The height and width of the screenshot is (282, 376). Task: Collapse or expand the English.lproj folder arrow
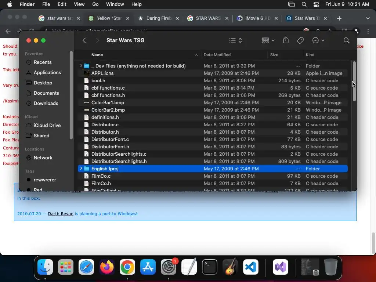(x=81, y=169)
